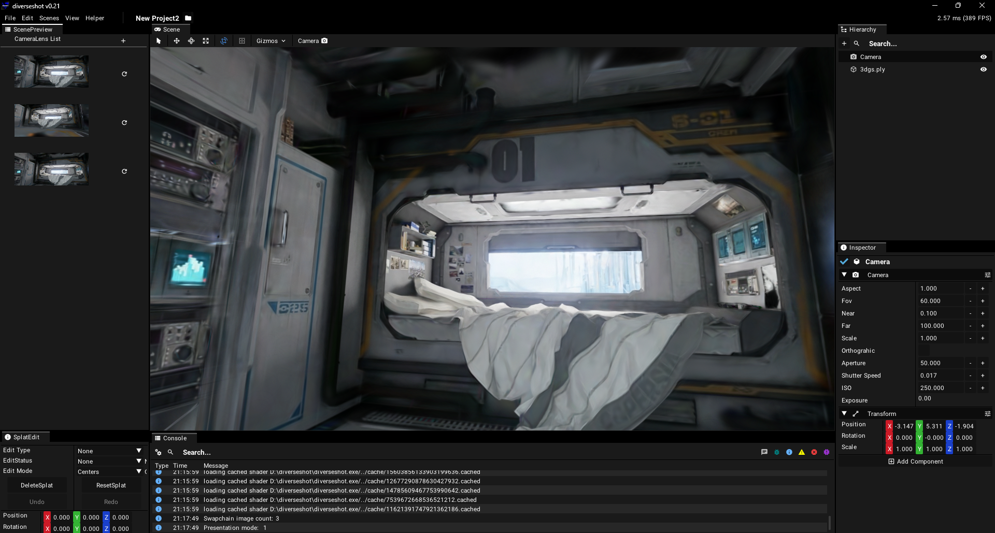Select Camera item in the Hierarchy
The image size is (995, 533).
(x=871, y=57)
